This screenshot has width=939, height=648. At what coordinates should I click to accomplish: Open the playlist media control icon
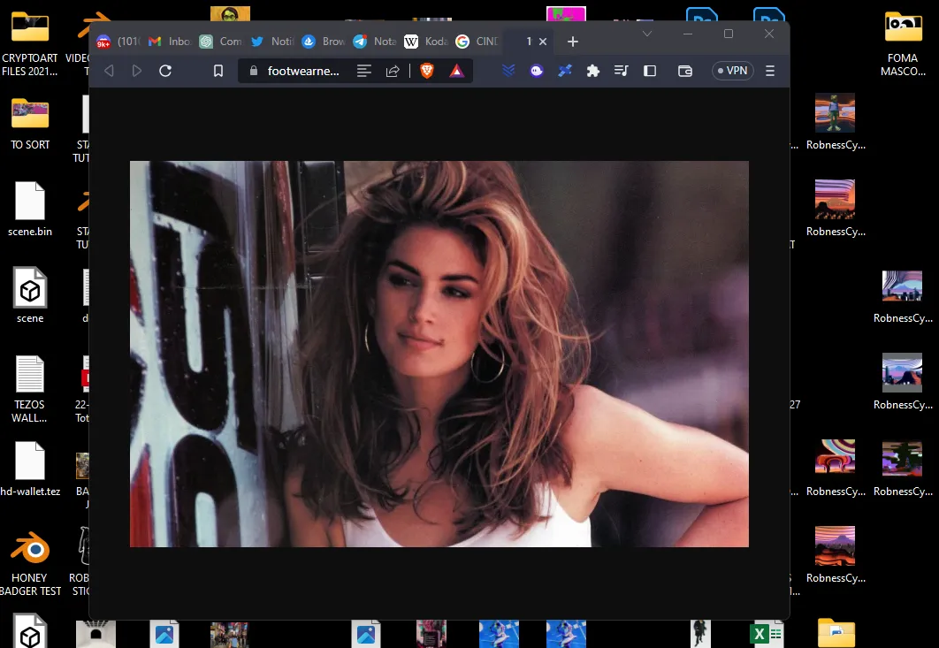(x=622, y=71)
